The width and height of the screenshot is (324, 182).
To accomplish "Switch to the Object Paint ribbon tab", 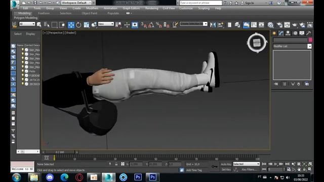I will coord(89,13).
